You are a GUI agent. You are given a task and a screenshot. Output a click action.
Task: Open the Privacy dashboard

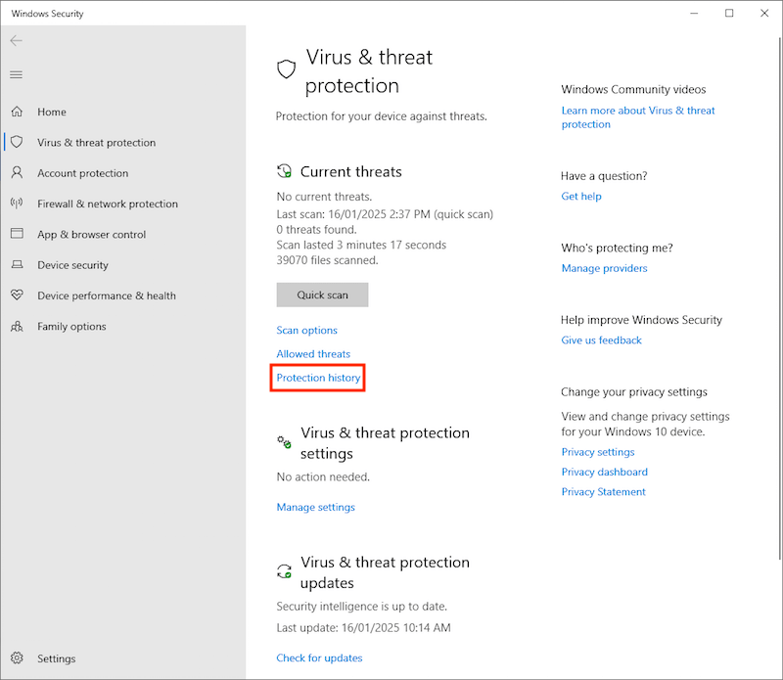pos(604,472)
